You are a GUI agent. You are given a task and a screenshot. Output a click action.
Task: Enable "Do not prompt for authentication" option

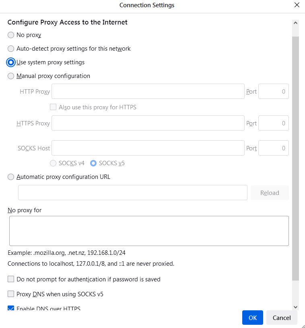[x=10, y=279]
